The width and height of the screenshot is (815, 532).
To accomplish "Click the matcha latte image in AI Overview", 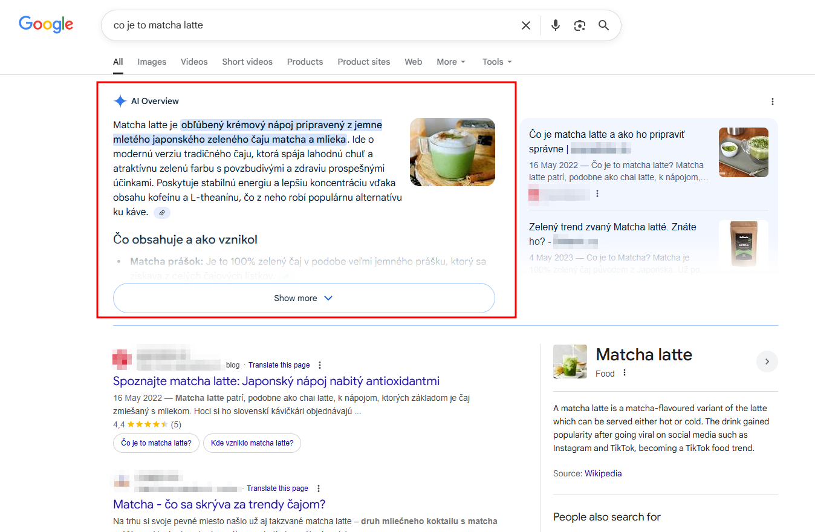I will coord(452,152).
